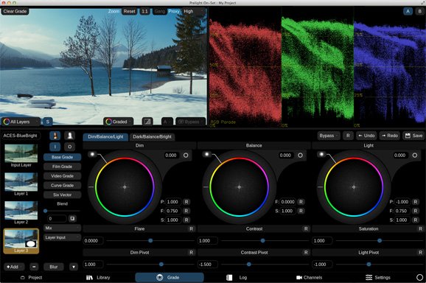
Task: Reset Dim Pivot with its R button
Action: pyautogui.click(x=192, y=252)
